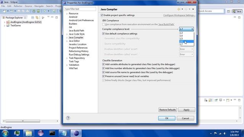Image resolution: width=244 pixels, height=137 pixels.
Task: Click the back navigation arrow in Properties dialog
Action: click(x=179, y=9)
